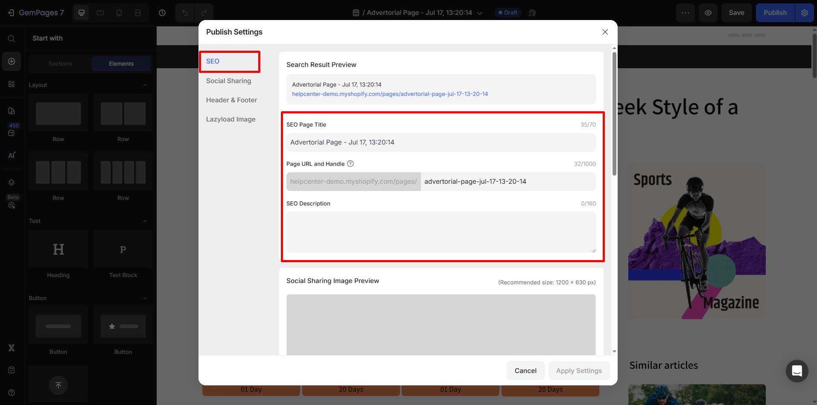The height and width of the screenshot is (405, 817).
Task: Open the preview eye icon near Save
Action: 708,12
